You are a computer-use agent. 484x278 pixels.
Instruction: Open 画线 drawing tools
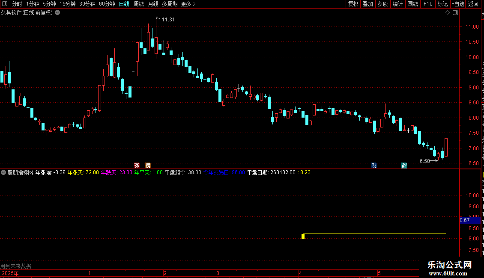(413, 4)
